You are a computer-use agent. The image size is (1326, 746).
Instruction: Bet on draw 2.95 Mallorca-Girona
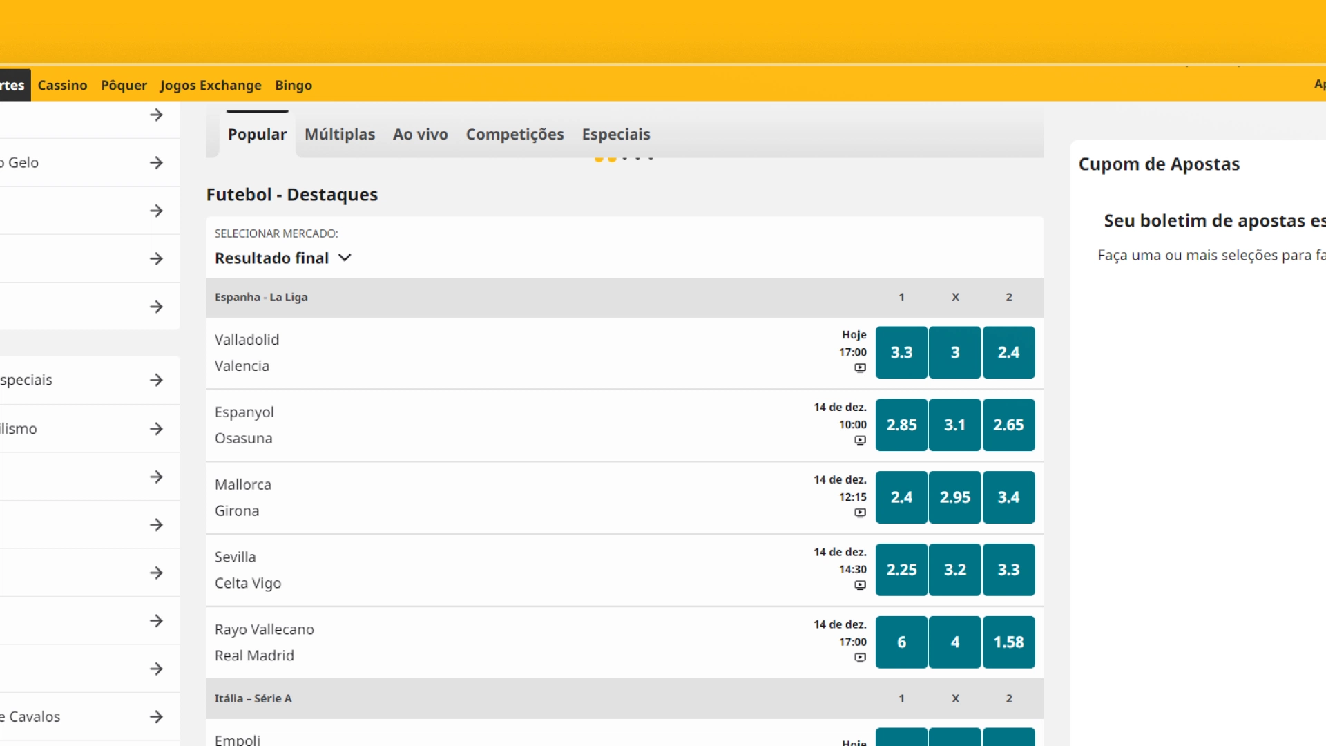pyautogui.click(x=955, y=497)
